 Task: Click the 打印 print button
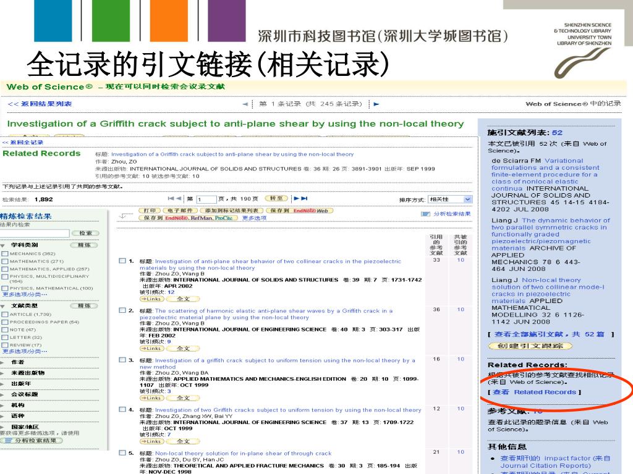[x=150, y=210]
